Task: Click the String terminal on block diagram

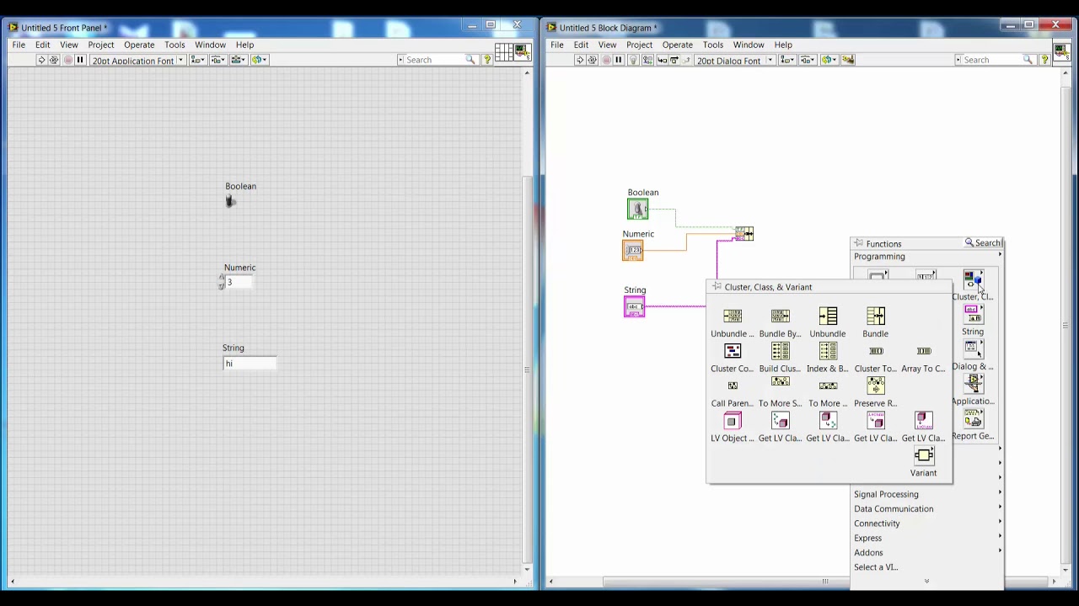Action: pos(635,307)
